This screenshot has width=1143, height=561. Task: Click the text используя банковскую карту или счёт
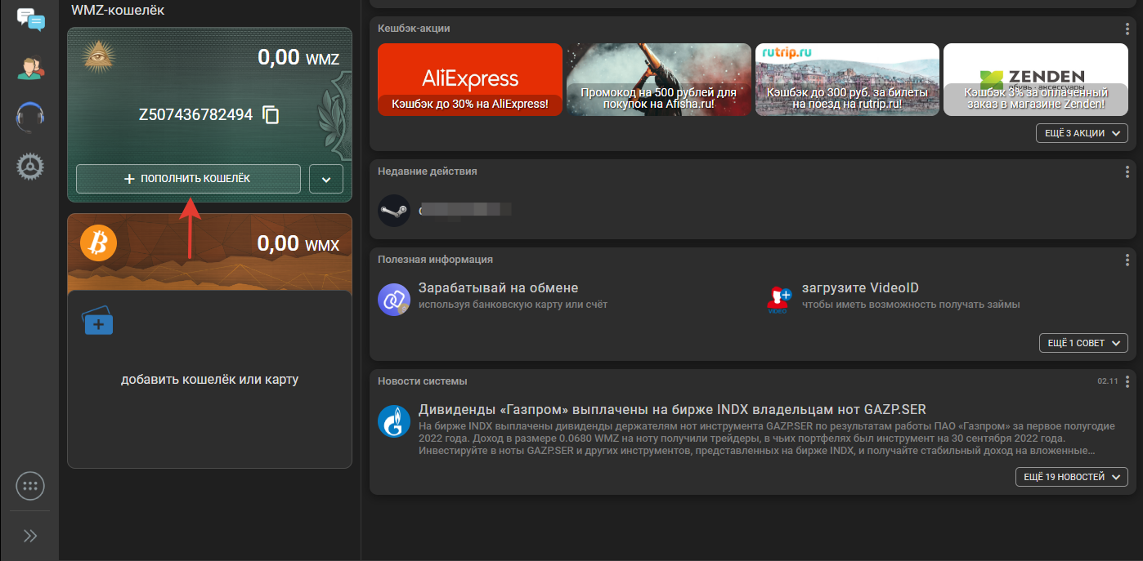click(513, 305)
